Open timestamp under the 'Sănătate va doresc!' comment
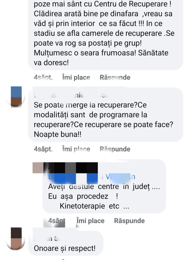Screen dimensions: 189x260 click(43, 77)
